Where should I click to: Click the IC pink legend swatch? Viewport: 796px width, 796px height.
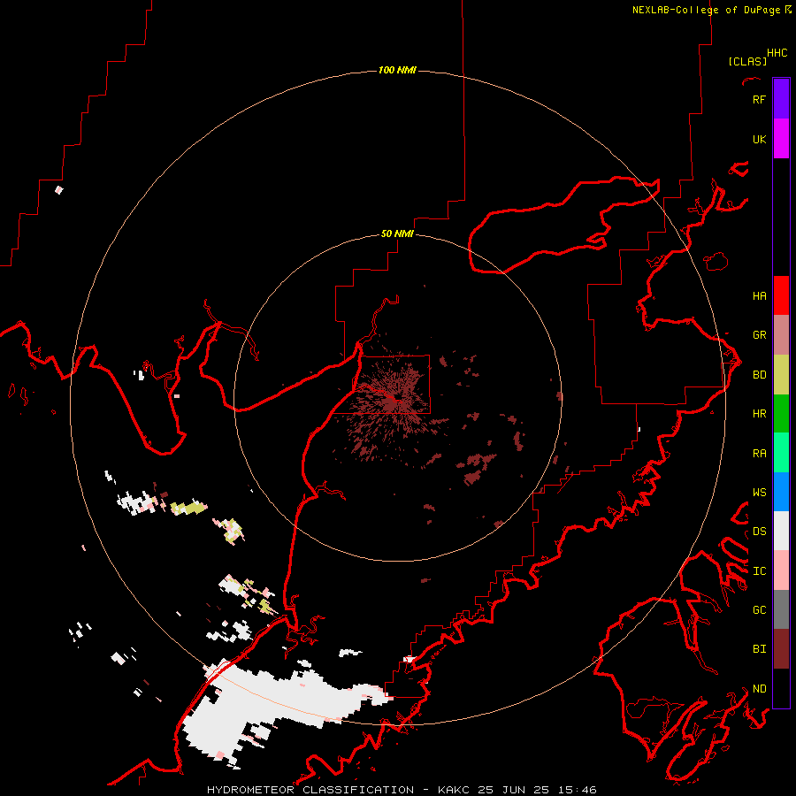781,570
